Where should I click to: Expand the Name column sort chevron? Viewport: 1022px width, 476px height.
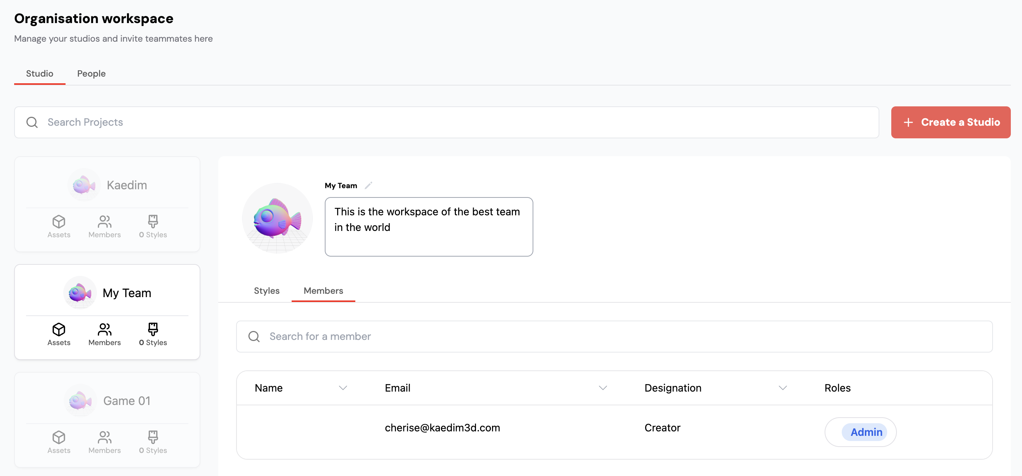[343, 388]
